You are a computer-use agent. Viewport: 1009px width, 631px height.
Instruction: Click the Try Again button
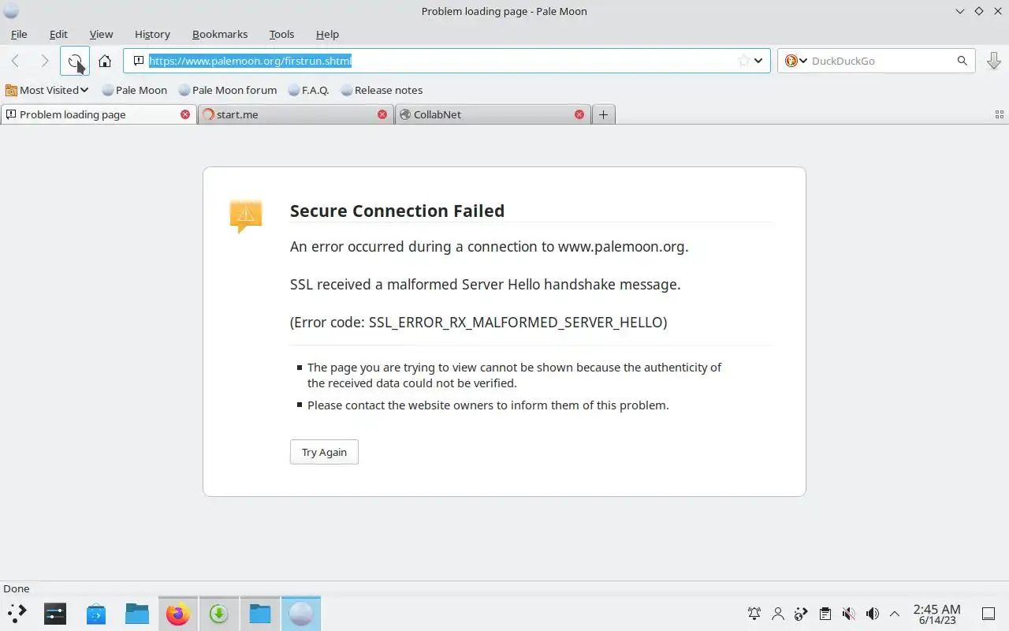324,452
